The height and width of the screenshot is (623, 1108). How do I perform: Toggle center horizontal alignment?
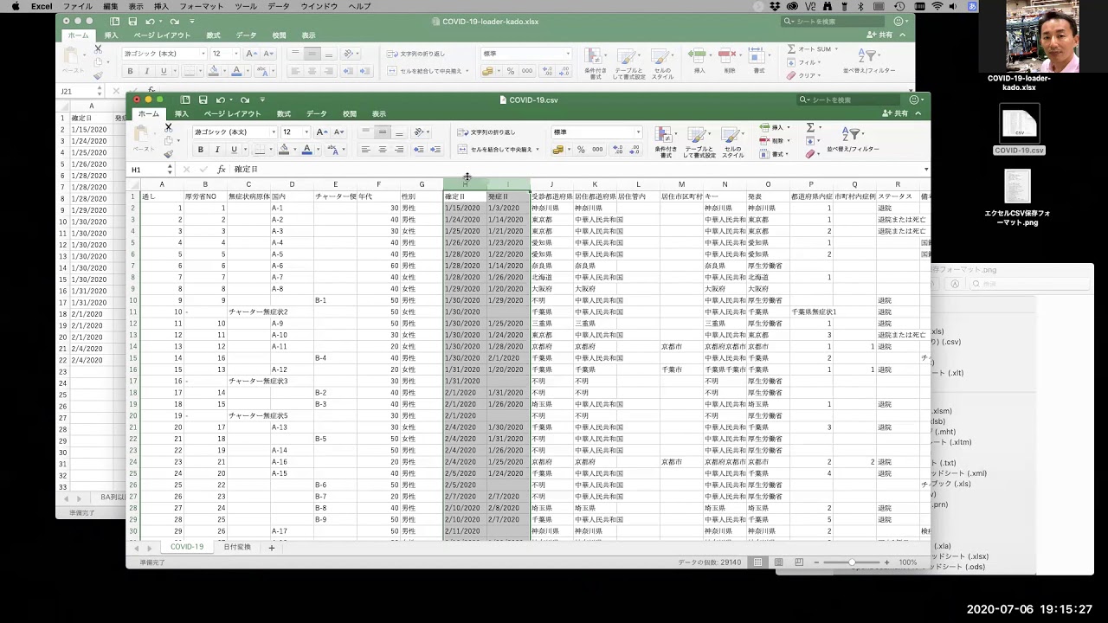[x=382, y=150]
